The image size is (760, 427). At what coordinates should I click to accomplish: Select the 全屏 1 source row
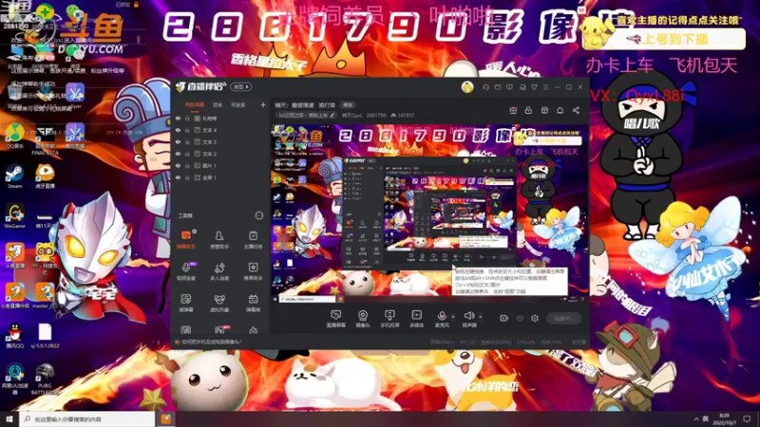[x=220, y=177]
